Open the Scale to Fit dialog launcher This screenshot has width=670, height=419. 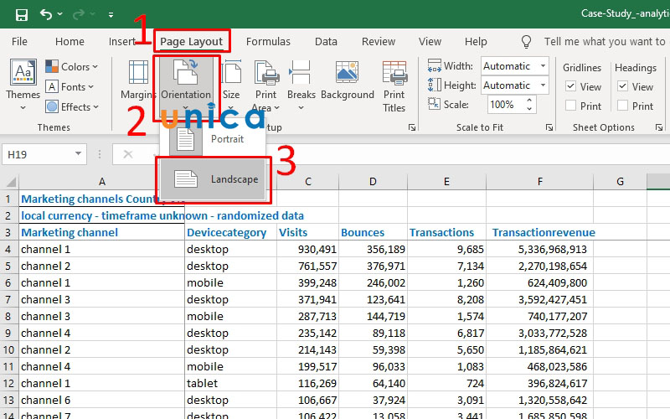(x=549, y=127)
